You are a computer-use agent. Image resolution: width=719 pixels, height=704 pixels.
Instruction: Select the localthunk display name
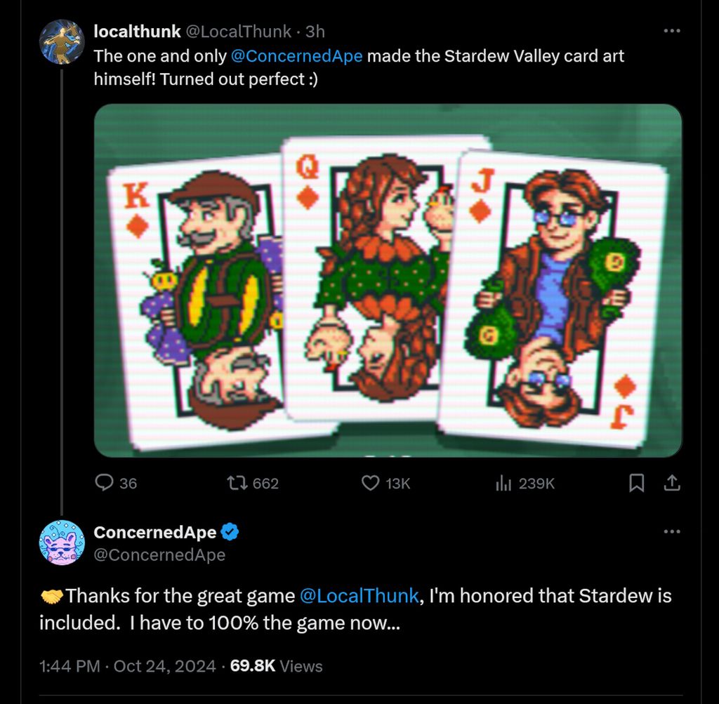tap(136, 31)
